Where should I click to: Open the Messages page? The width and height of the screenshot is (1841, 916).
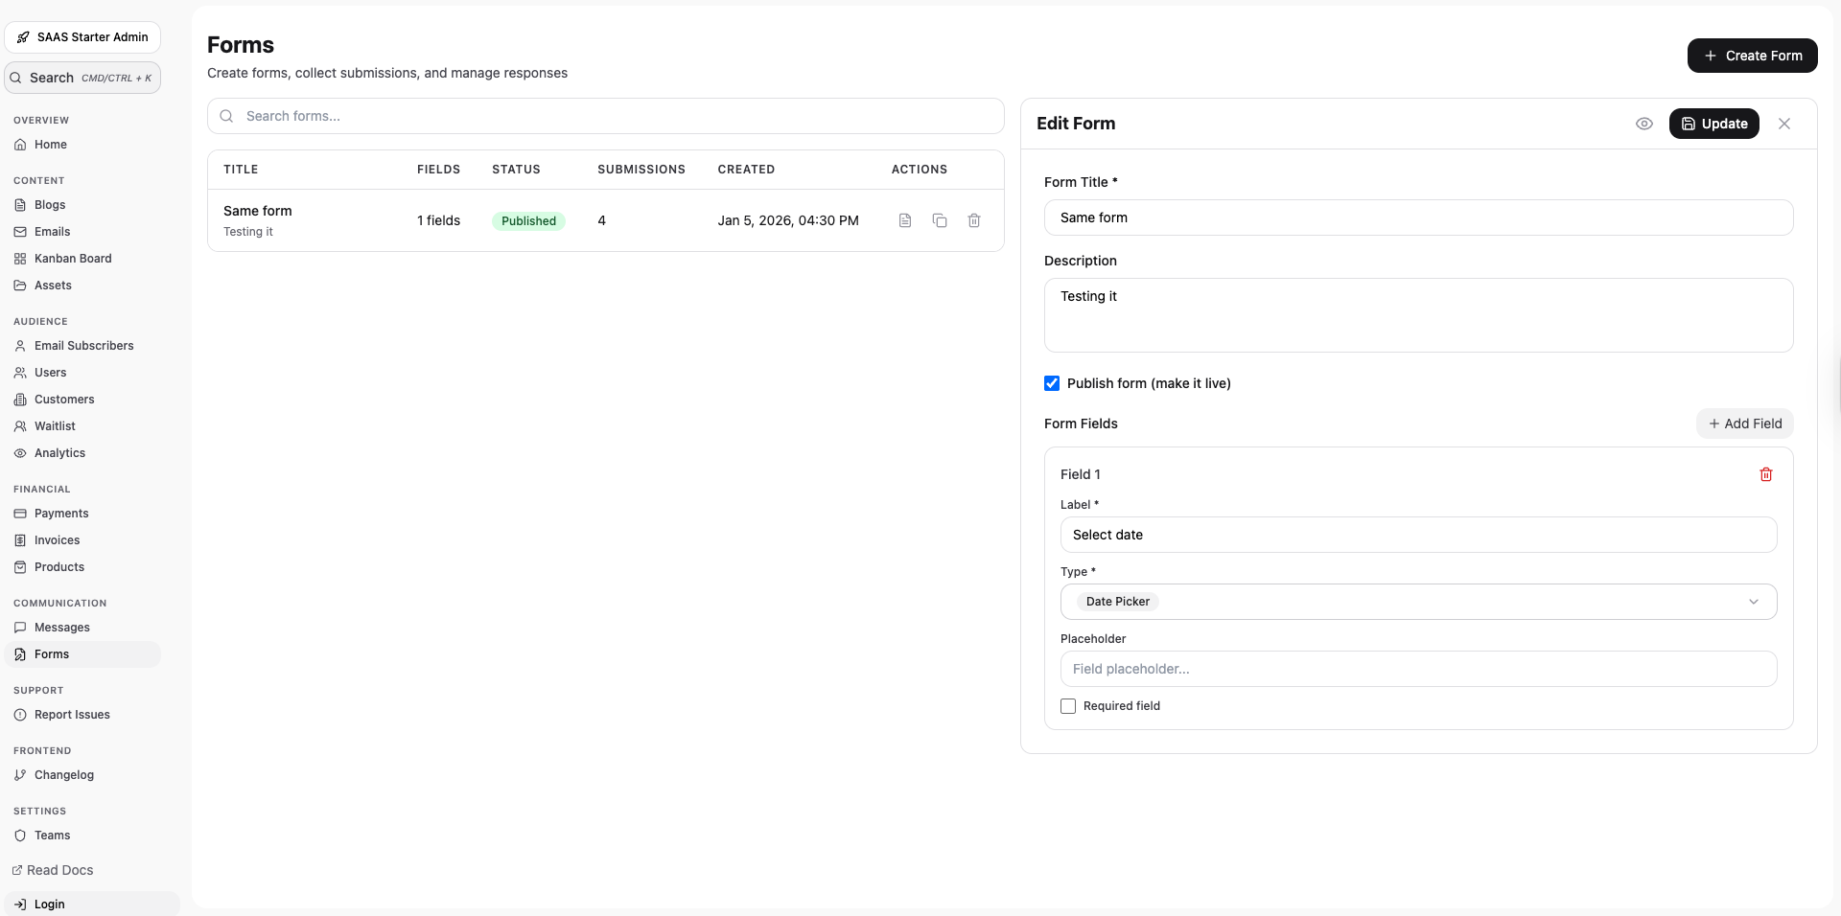(82, 628)
